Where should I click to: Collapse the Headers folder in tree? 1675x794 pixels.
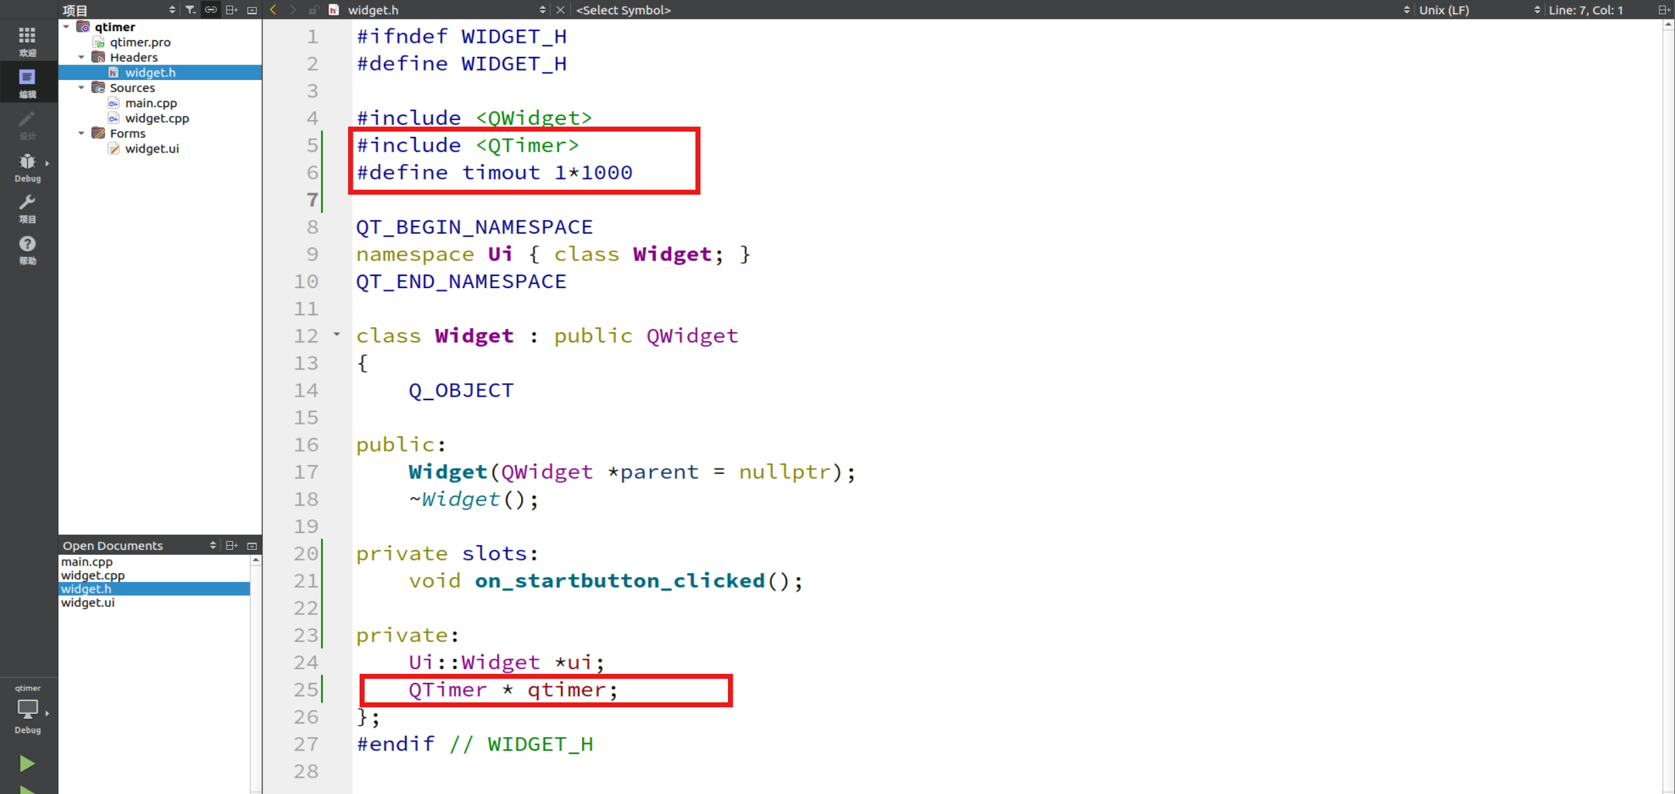tap(81, 57)
